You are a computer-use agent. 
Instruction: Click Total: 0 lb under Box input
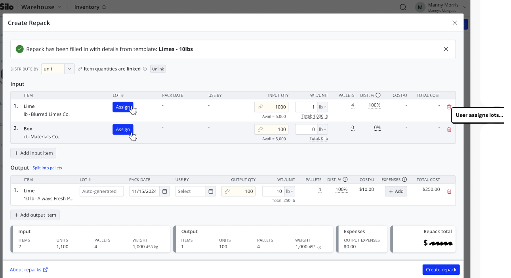tap(319, 139)
